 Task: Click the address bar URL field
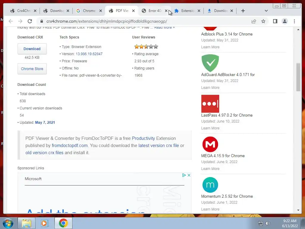click(x=144, y=21)
